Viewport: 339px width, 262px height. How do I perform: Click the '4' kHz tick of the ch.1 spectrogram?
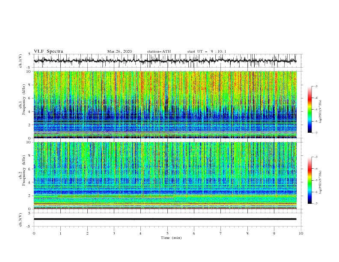pos(30,112)
